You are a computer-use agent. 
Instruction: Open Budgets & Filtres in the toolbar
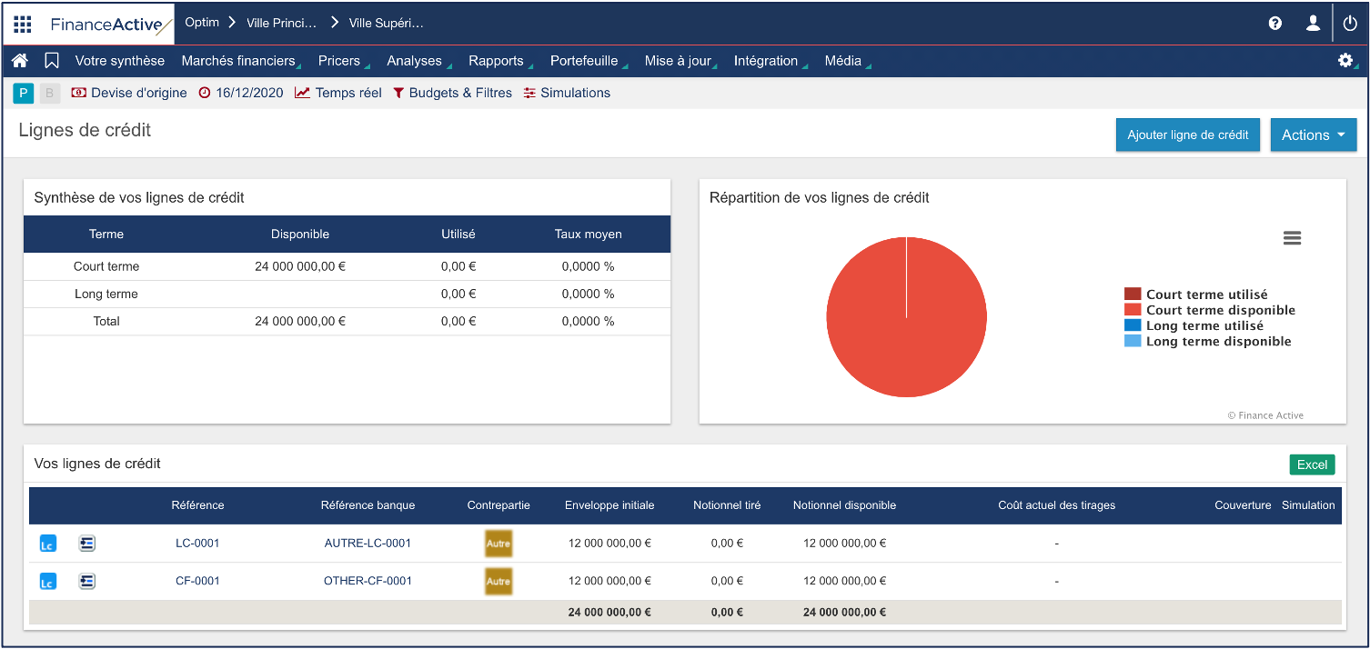pos(459,93)
